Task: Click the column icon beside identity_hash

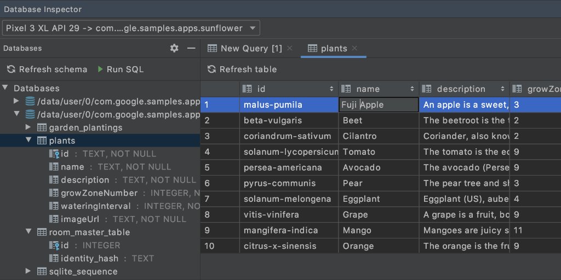Action: [x=54, y=258]
